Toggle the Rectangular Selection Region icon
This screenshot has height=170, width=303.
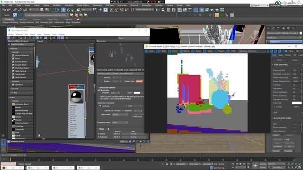tap(52, 10)
